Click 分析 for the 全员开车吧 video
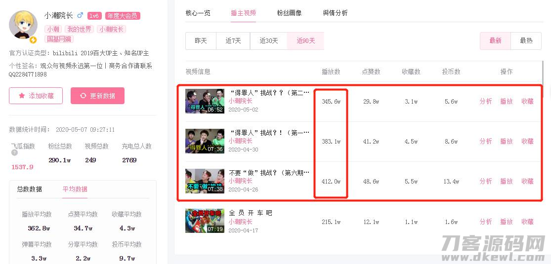 coord(486,222)
